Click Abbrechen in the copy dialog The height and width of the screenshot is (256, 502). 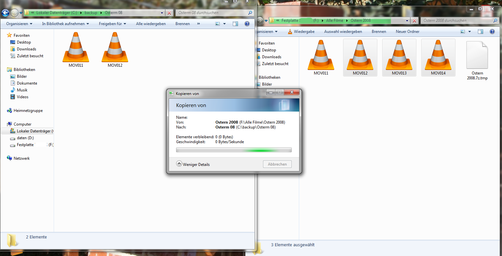click(x=277, y=164)
